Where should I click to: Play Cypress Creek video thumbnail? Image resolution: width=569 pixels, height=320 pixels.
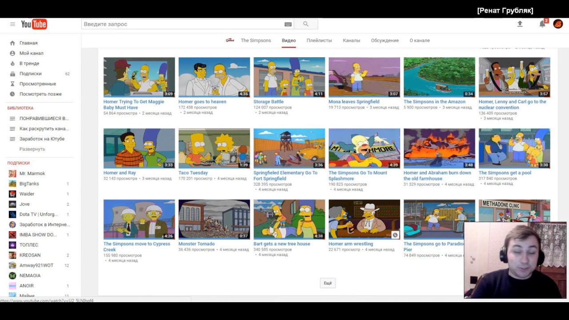point(139,220)
